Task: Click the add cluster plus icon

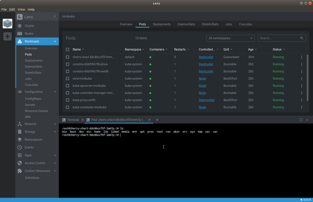Action: click(x=7, y=36)
